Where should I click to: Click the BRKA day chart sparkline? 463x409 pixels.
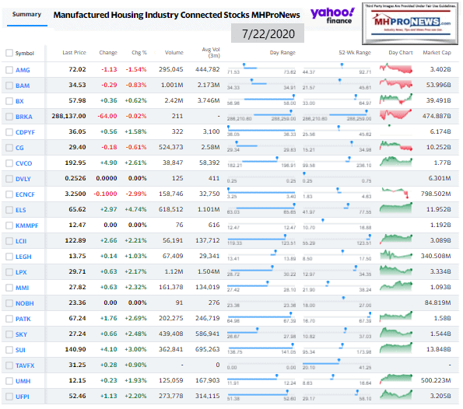point(395,115)
